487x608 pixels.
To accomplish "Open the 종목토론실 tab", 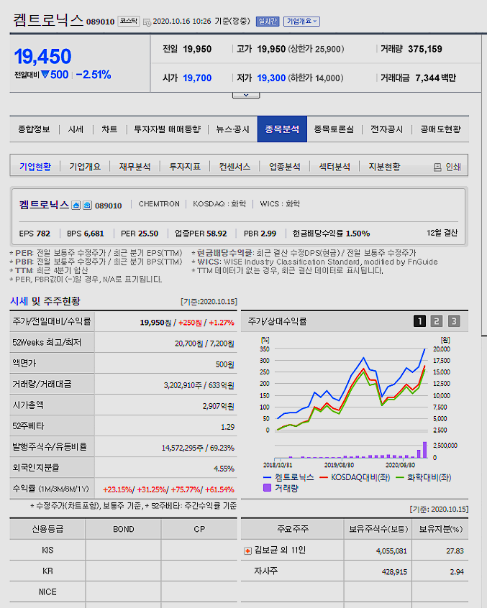I will pos(334,129).
